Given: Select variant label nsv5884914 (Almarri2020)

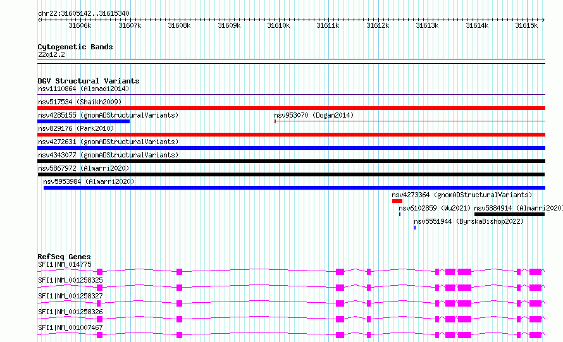Looking at the screenshot, I should pyautogui.click(x=518, y=208).
